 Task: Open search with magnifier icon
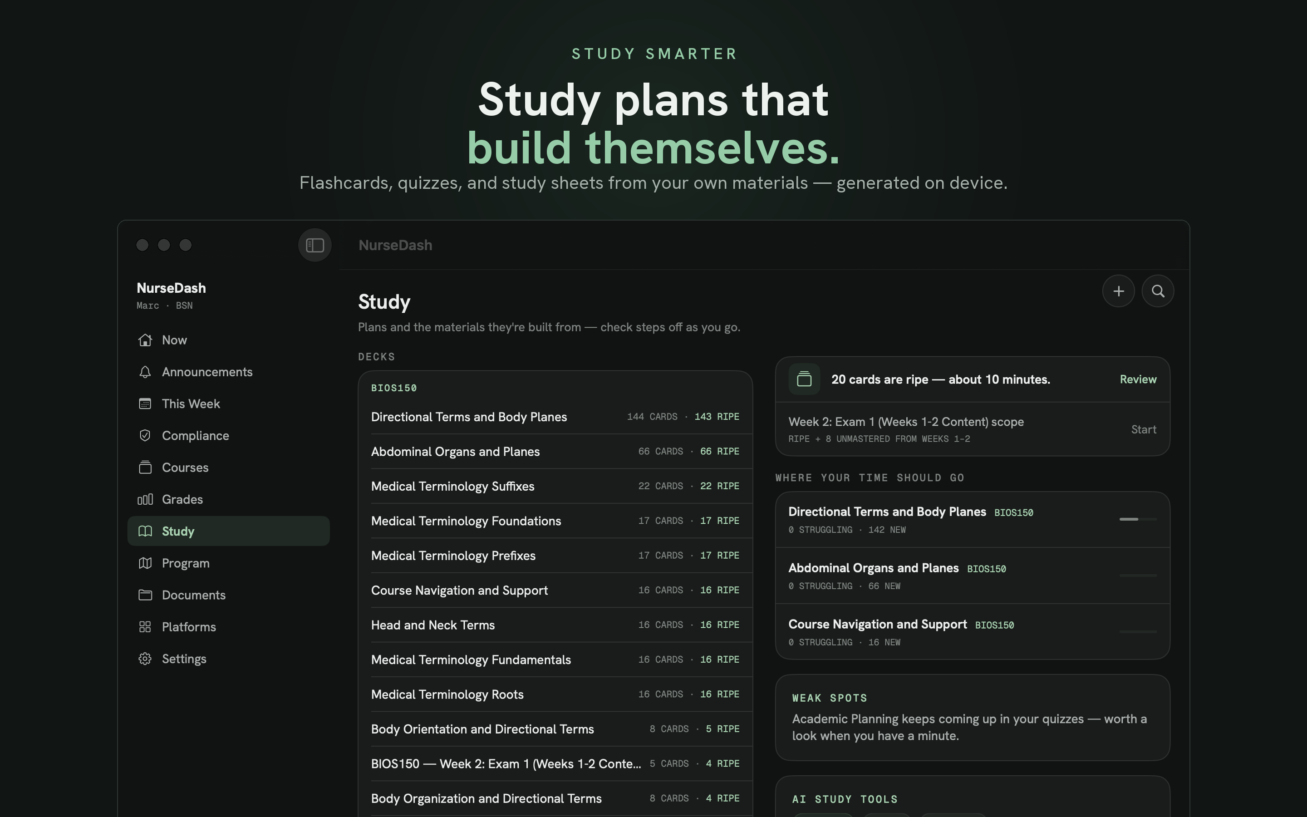(1158, 291)
